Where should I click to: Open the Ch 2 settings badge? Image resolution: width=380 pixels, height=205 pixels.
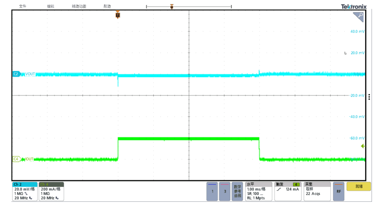tap(24, 191)
